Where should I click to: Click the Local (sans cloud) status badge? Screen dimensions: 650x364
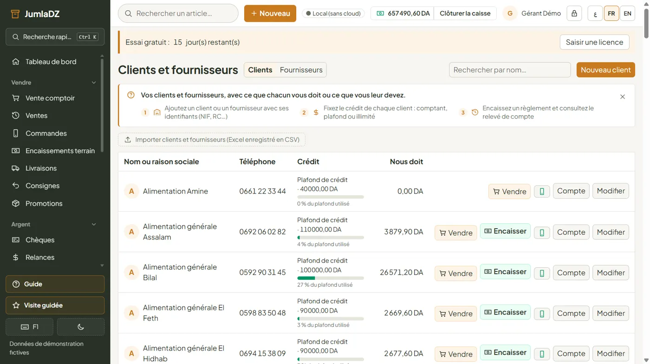(x=333, y=13)
